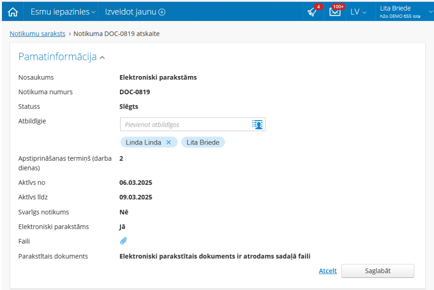Open the LV language dropdown
Image resolution: width=434 pixels, height=290 pixels.
[x=358, y=12]
